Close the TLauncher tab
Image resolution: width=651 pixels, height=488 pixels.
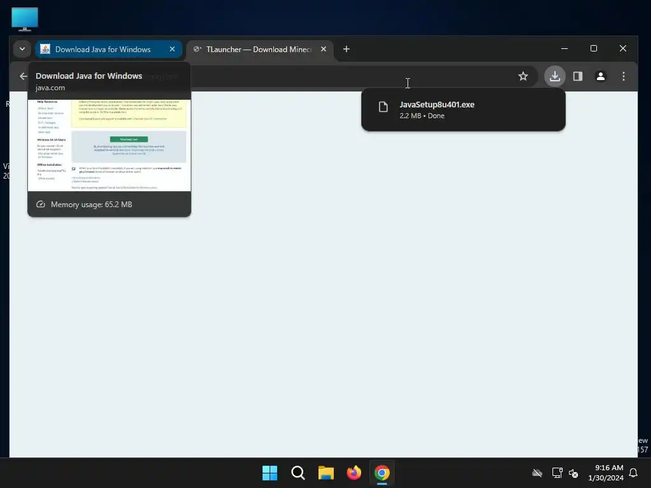click(324, 49)
